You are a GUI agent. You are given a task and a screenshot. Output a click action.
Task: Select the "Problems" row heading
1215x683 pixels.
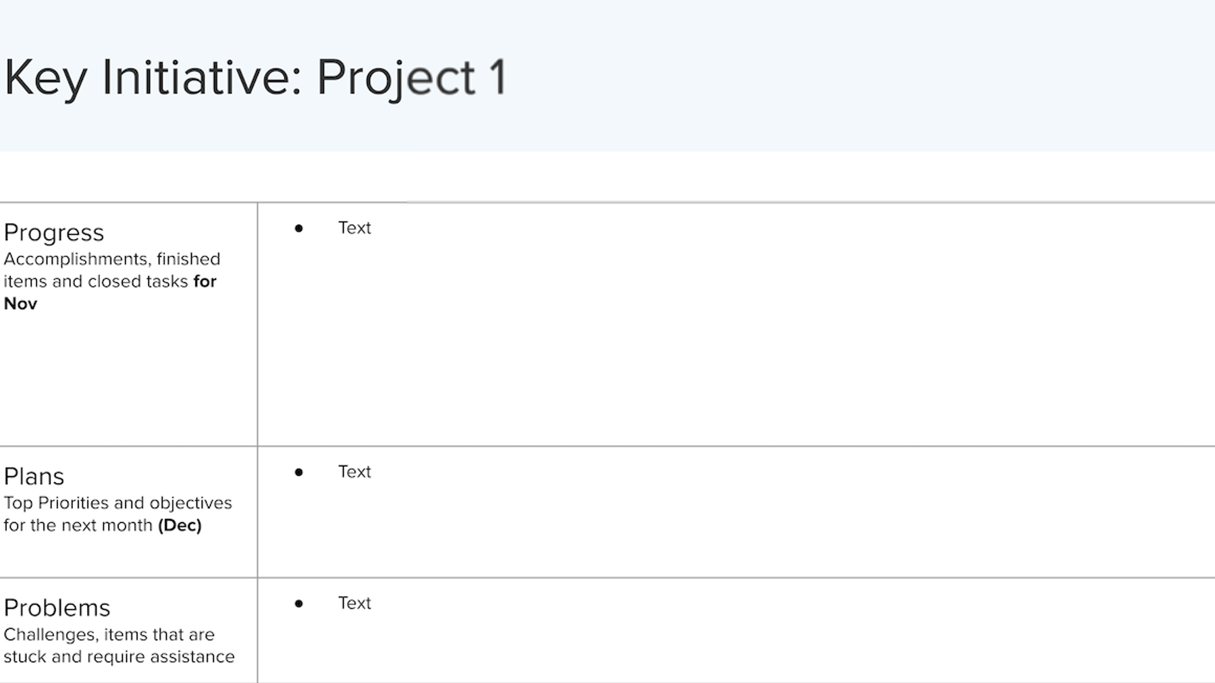[57, 608]
